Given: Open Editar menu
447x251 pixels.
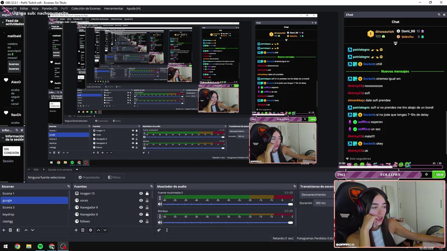Looking at the screenshot, I should click(x=24, y=8).
